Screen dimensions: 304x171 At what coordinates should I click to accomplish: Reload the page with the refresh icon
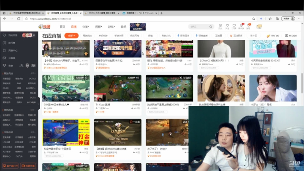pyautogui.click(x=19, y=19)
